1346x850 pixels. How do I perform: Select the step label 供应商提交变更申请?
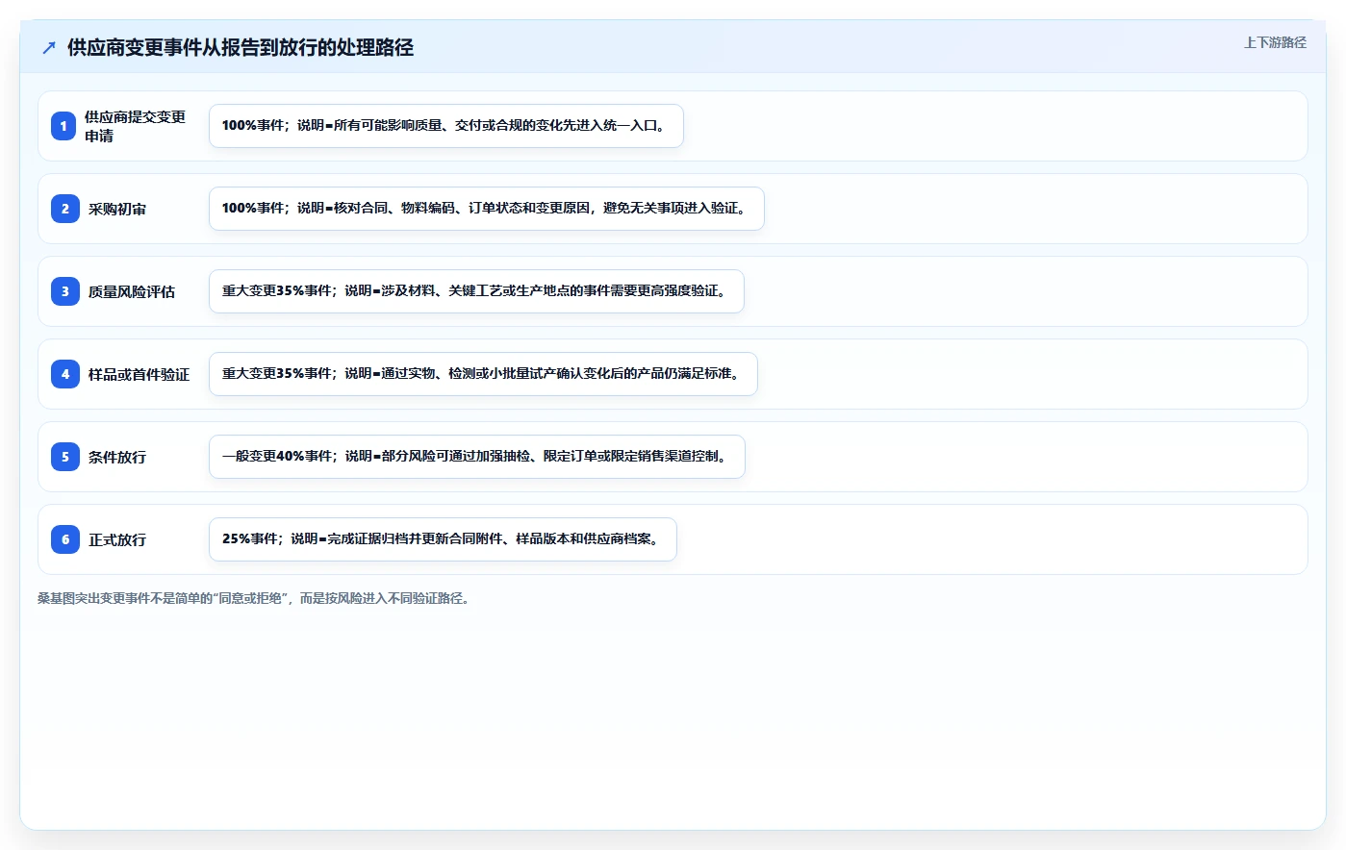(x=136, y=126)
